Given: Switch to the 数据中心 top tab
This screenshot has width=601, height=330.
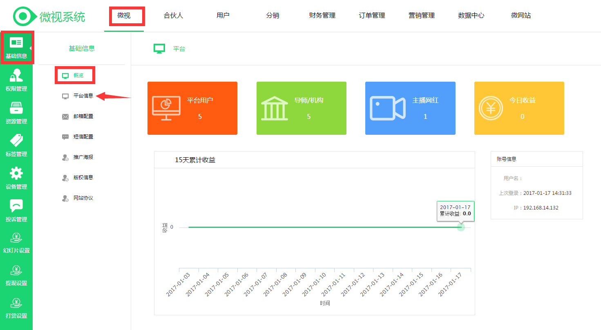Looking at the screenshot, I should [471, 16].
